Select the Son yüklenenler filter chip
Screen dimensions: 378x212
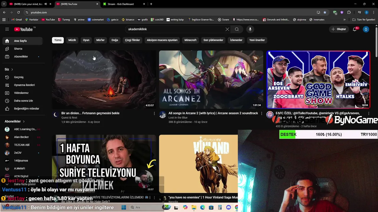(213, 40)
